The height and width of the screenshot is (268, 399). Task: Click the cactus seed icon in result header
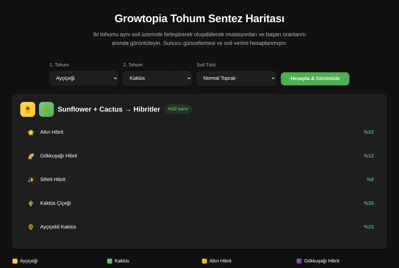click(46, 109)
